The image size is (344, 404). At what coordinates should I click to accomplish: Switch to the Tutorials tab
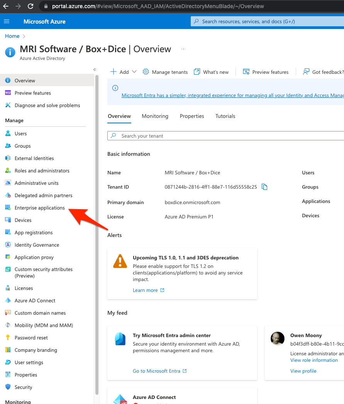[x=225, y=116]
